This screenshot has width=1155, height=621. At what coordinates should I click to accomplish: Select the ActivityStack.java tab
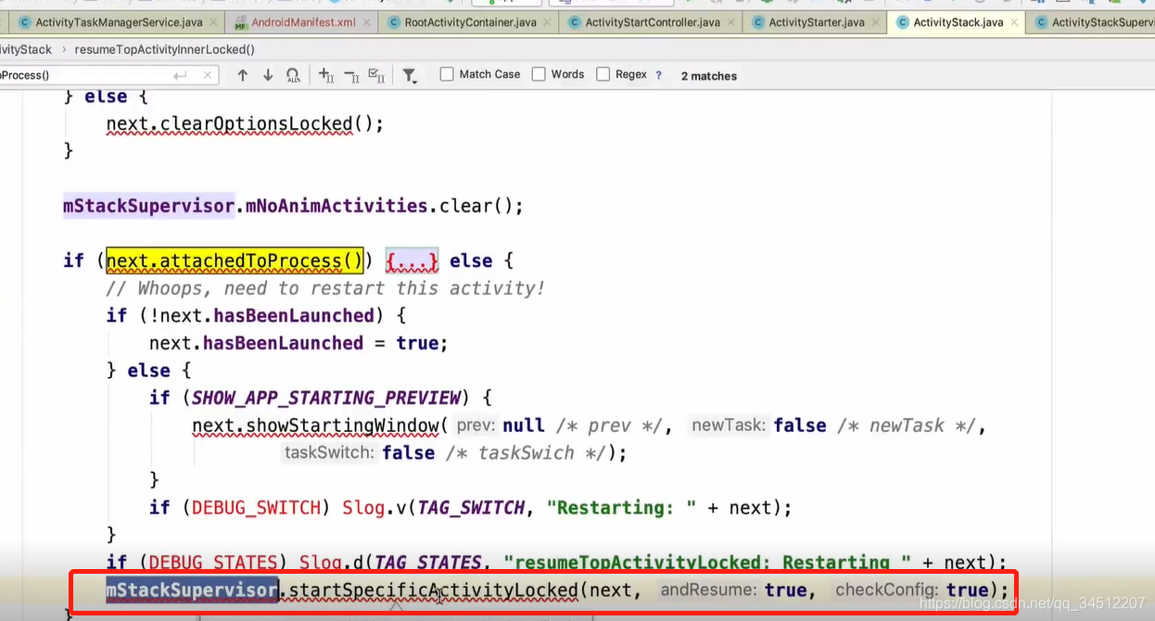point(958,22)
